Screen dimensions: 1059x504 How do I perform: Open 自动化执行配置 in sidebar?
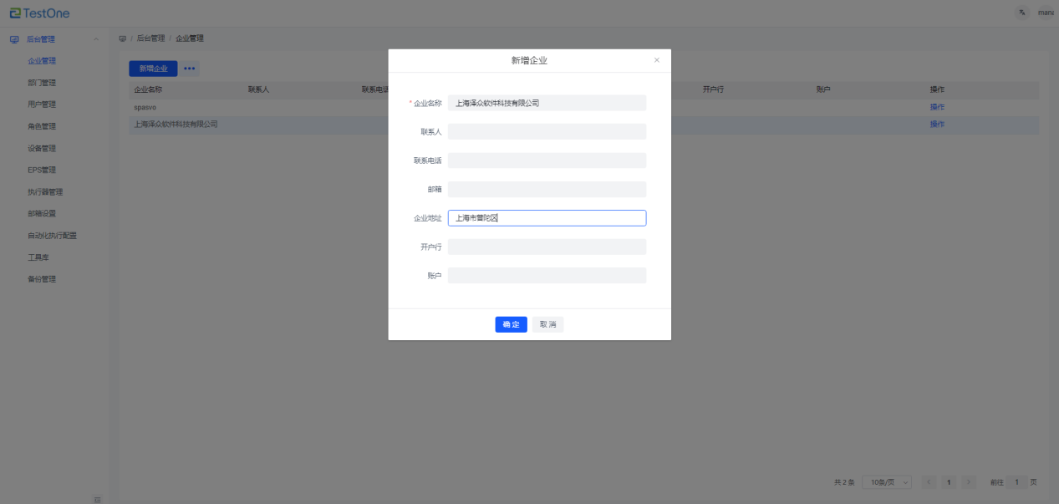click(52, 235)
